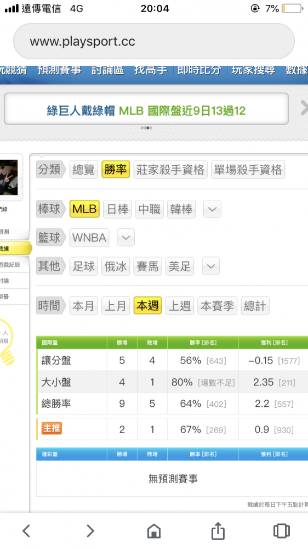308x549 pixels.
Task: Choose the 美足 sport filter
Action: point(180,266)
